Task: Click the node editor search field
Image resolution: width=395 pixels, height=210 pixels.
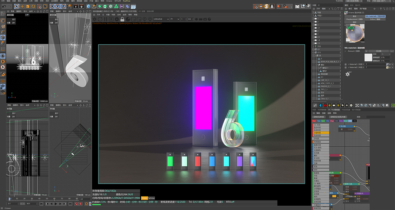Action: click(376, 117)
